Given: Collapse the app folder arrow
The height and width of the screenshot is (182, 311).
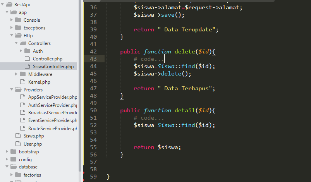Looking at the screenshot, I should [7, 12].
